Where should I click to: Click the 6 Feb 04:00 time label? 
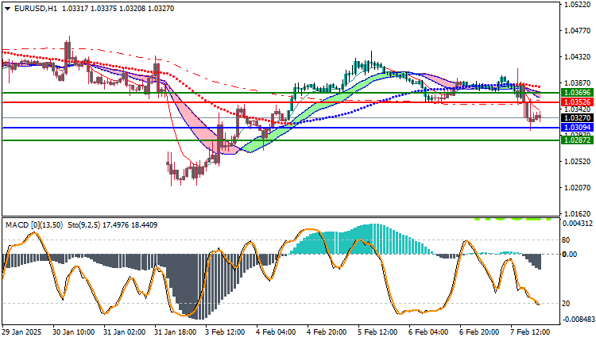(x=429, y=332)
